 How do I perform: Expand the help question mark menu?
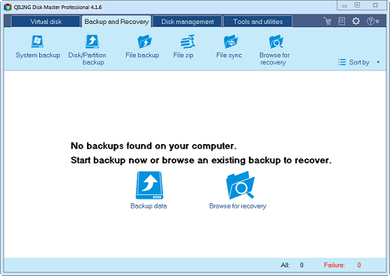[x=373, y=21]
